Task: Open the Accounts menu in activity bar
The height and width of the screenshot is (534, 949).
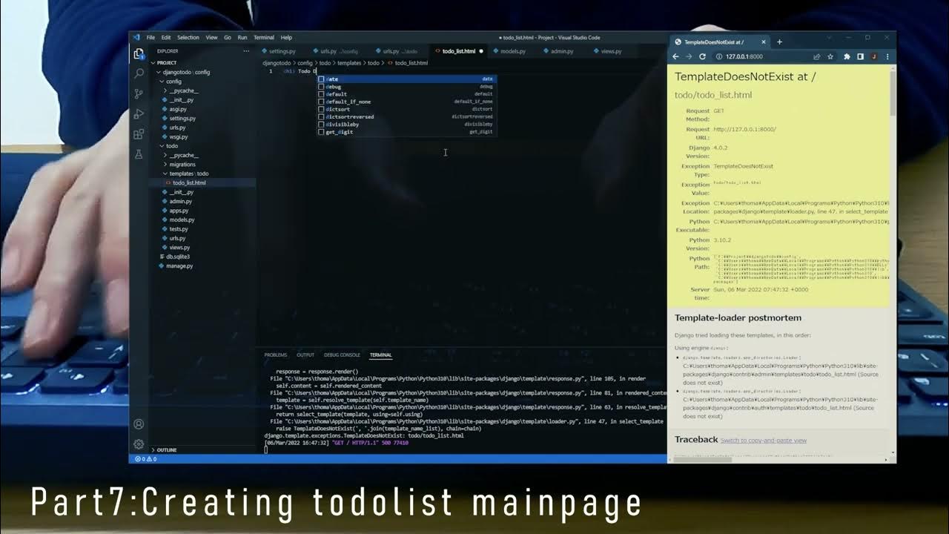Action: tap(138, 424)
